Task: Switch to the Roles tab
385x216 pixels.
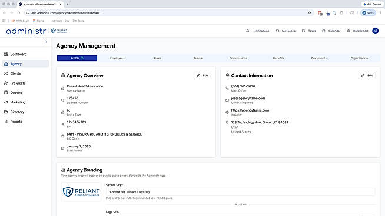Action: 158,58
